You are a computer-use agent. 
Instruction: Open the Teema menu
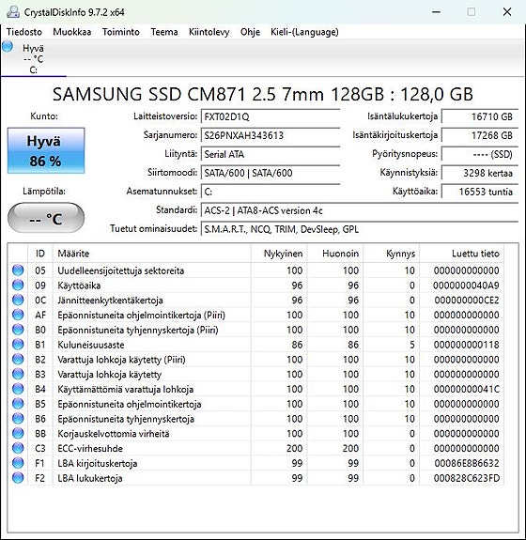[x=164, y=32]
